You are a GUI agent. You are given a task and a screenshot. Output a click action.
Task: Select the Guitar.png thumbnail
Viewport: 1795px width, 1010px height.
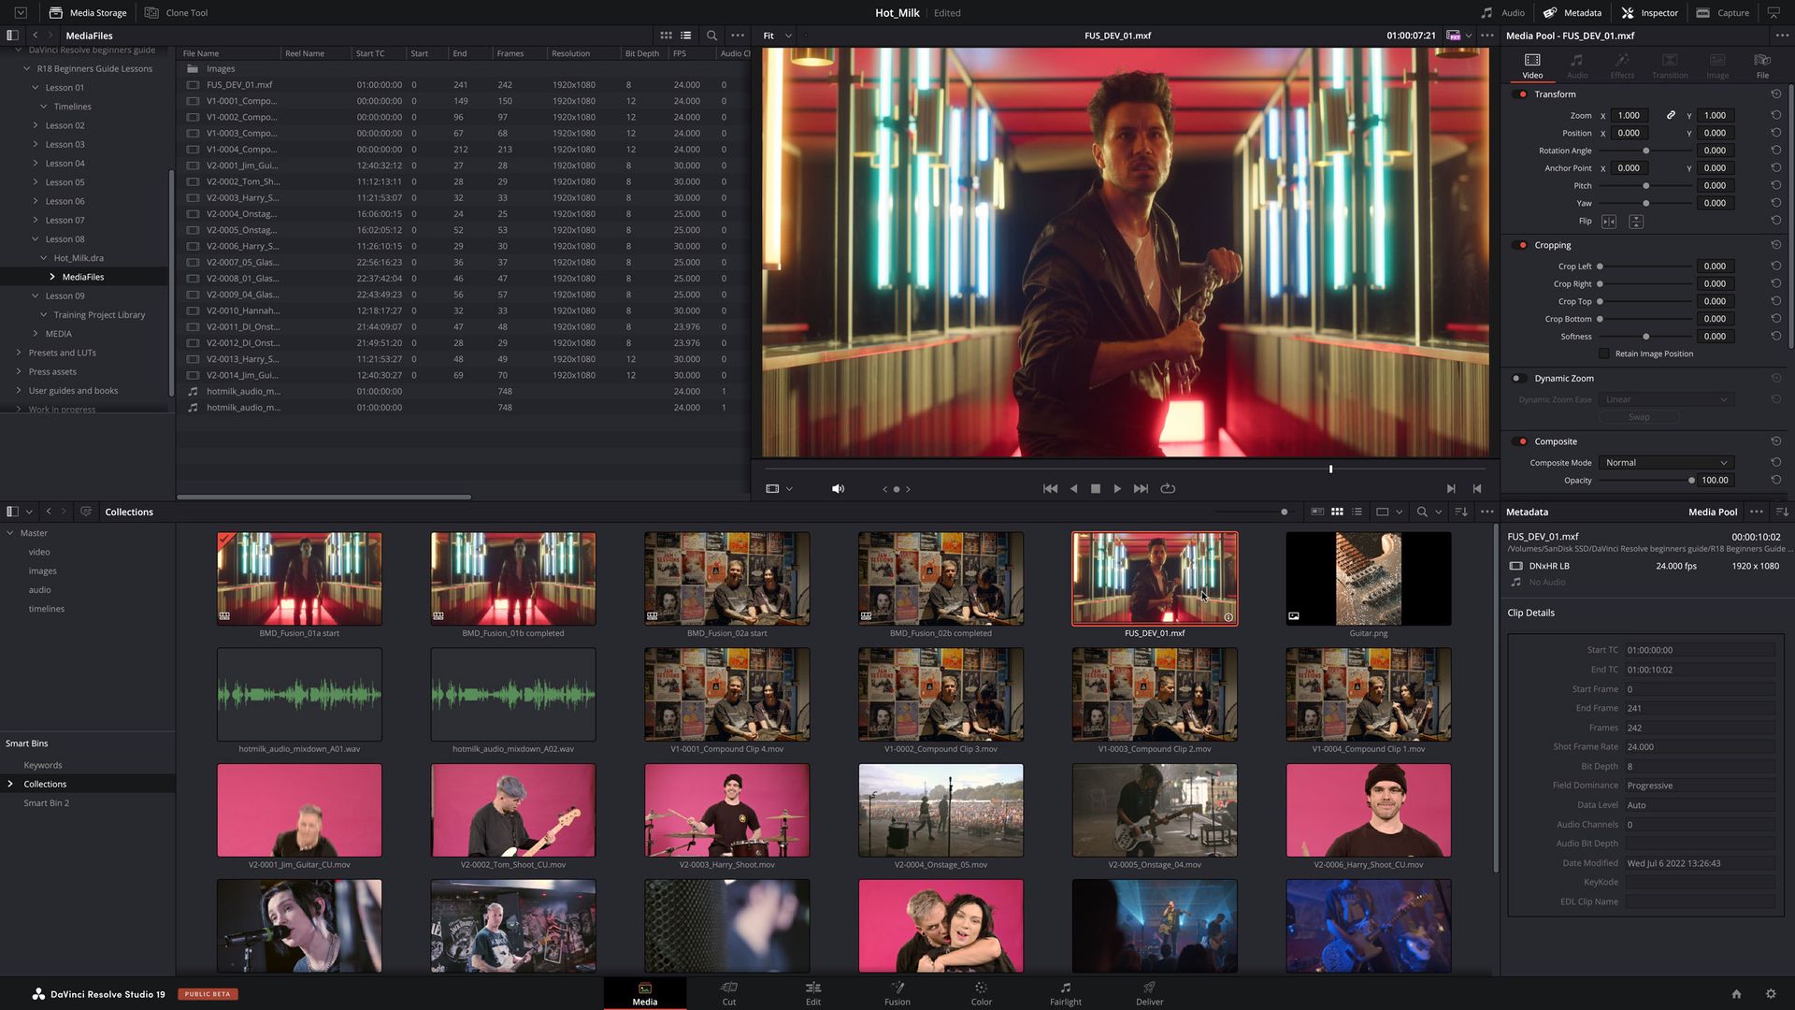1368,578
